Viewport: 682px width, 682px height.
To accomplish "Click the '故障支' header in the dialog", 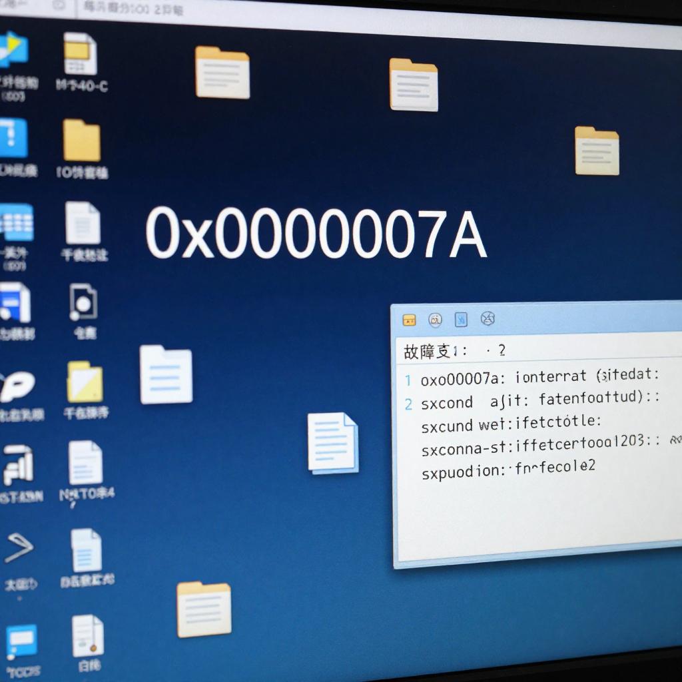I will (426, 352).
